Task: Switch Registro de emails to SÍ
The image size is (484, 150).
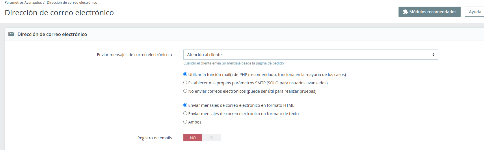Action: [x=211, y=138]
